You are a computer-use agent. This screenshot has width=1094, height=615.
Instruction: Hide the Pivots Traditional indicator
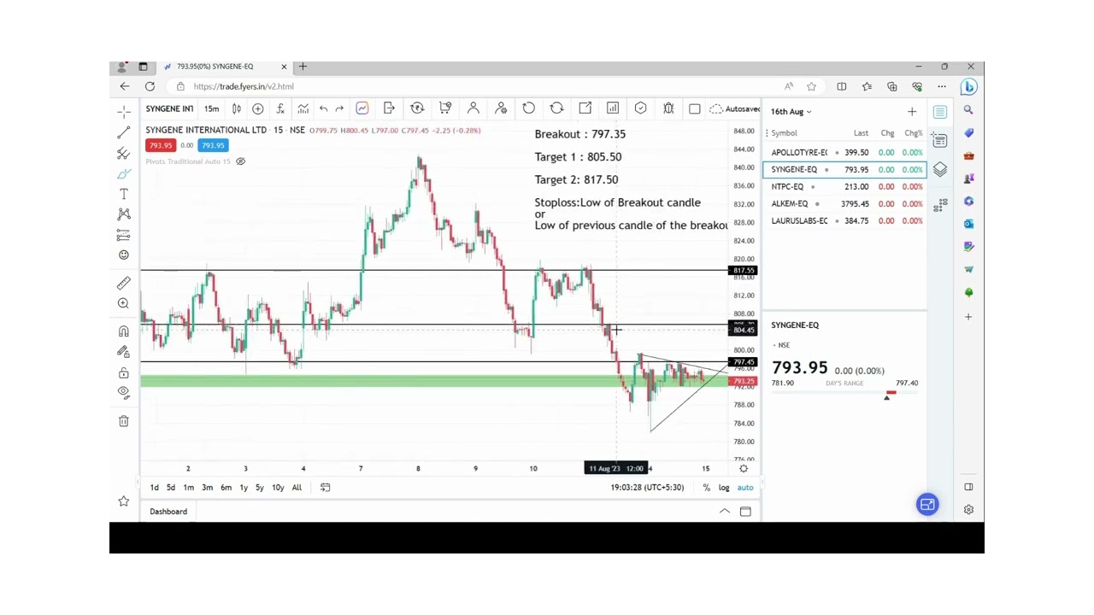click(240, 161)
